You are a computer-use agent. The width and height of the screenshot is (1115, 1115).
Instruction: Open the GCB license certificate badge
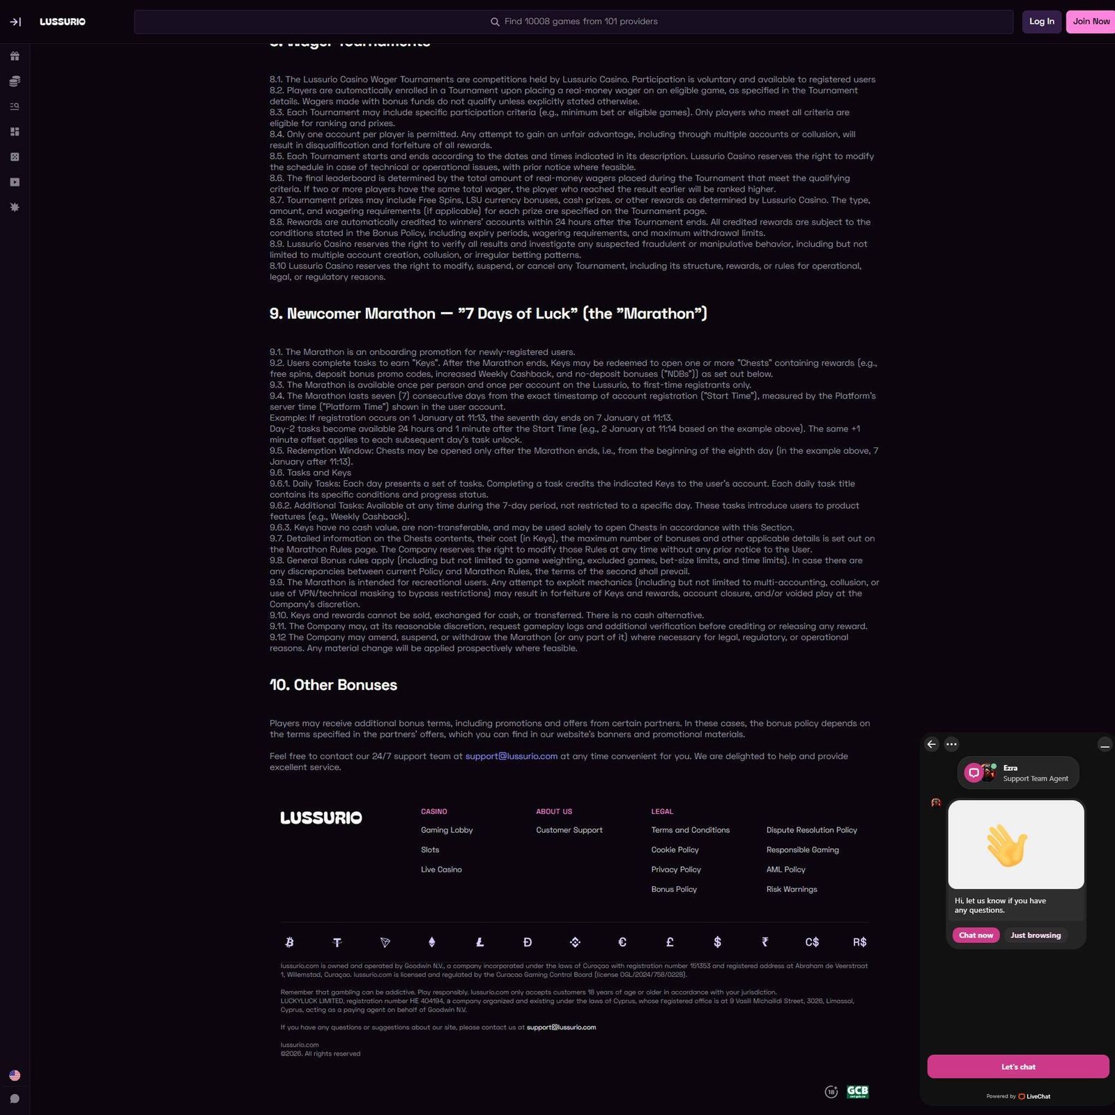point(858,1092)
